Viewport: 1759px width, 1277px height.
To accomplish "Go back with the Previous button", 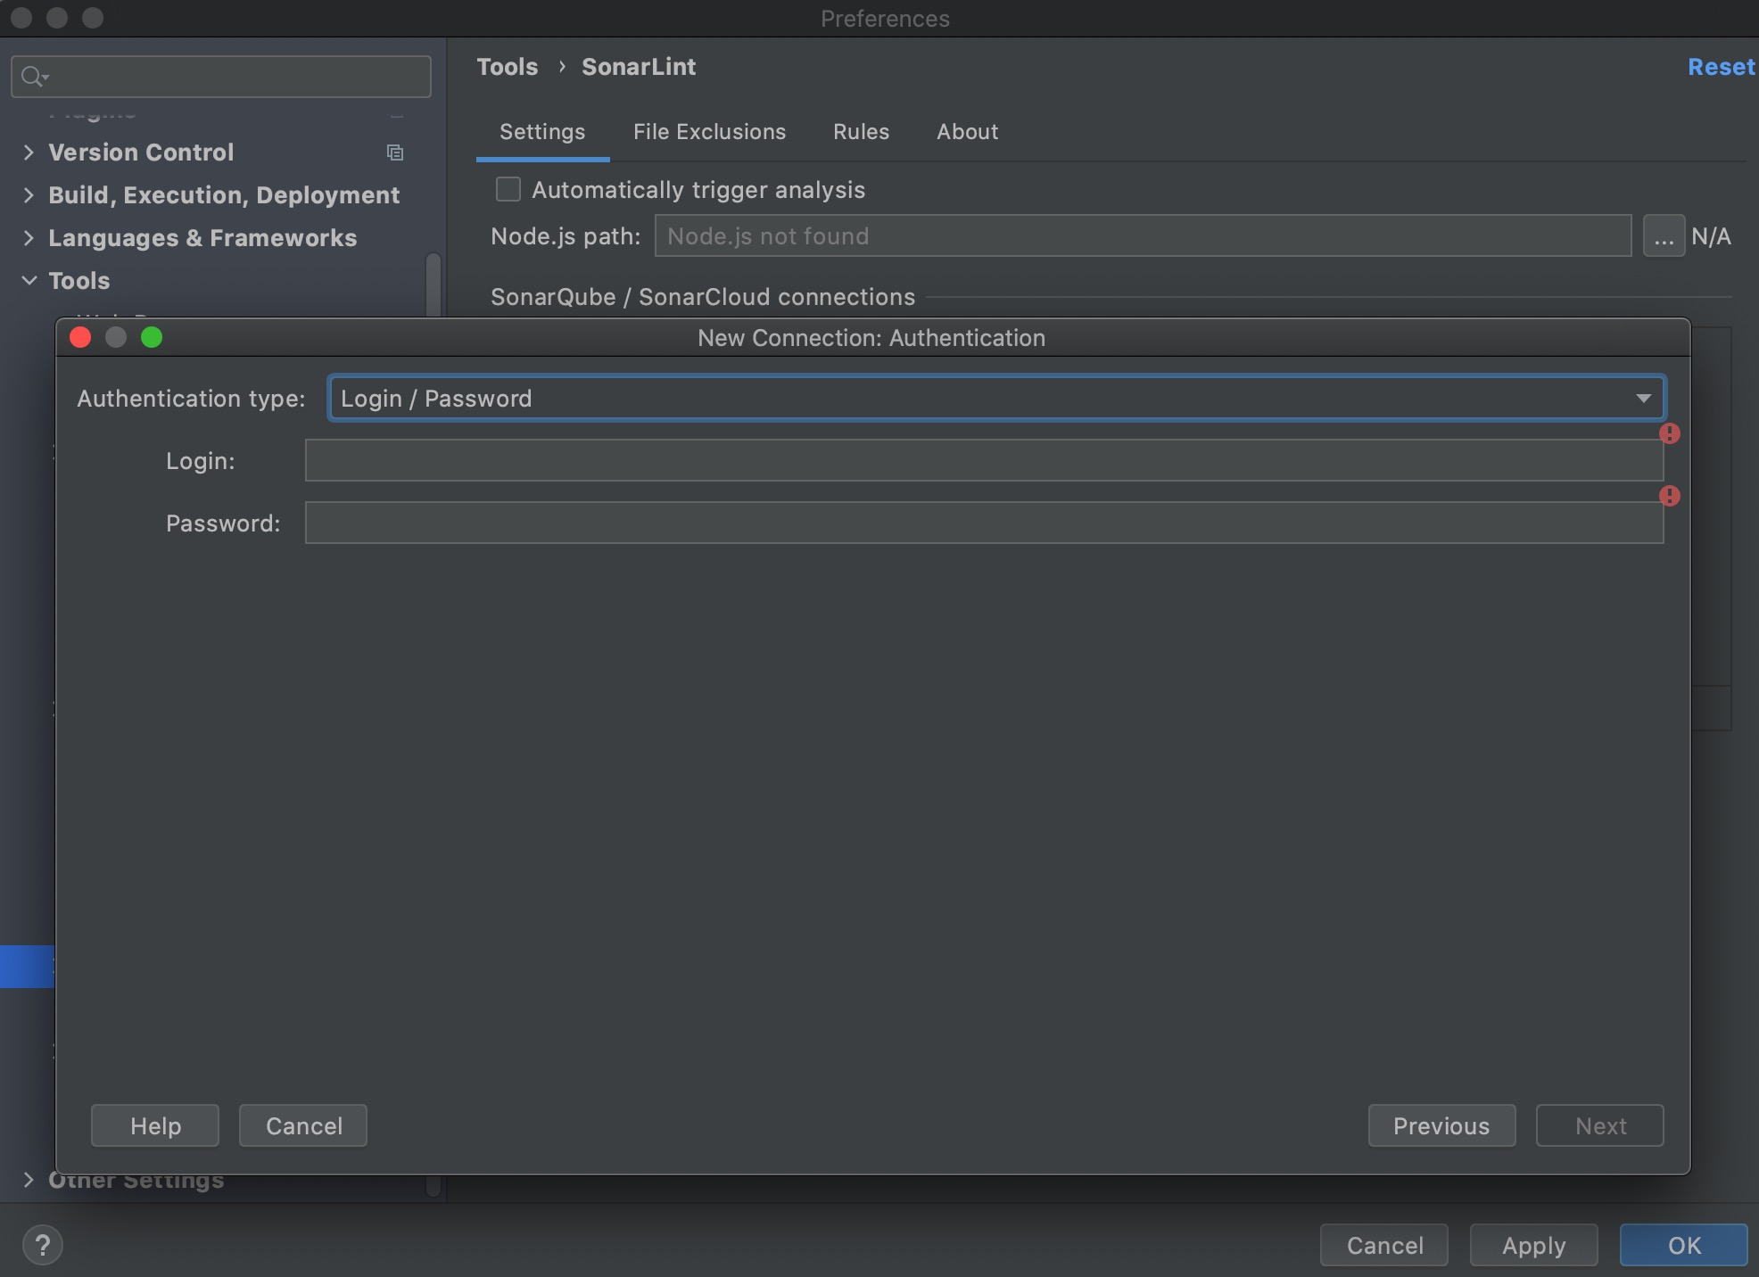I will point(1441,1125).
